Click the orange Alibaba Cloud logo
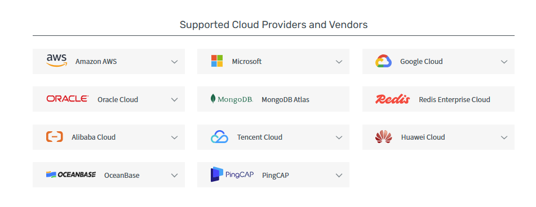The width and height of the screenshot is (536, 207). pos(55,137)
